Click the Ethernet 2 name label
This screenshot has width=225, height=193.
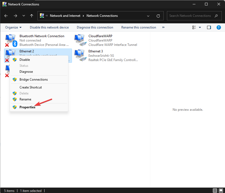27,51
